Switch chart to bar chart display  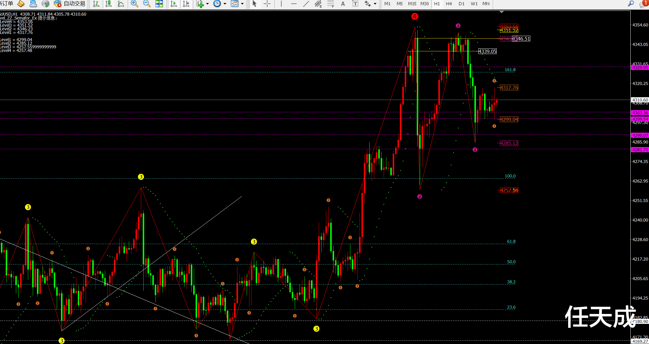coord(96,4)
